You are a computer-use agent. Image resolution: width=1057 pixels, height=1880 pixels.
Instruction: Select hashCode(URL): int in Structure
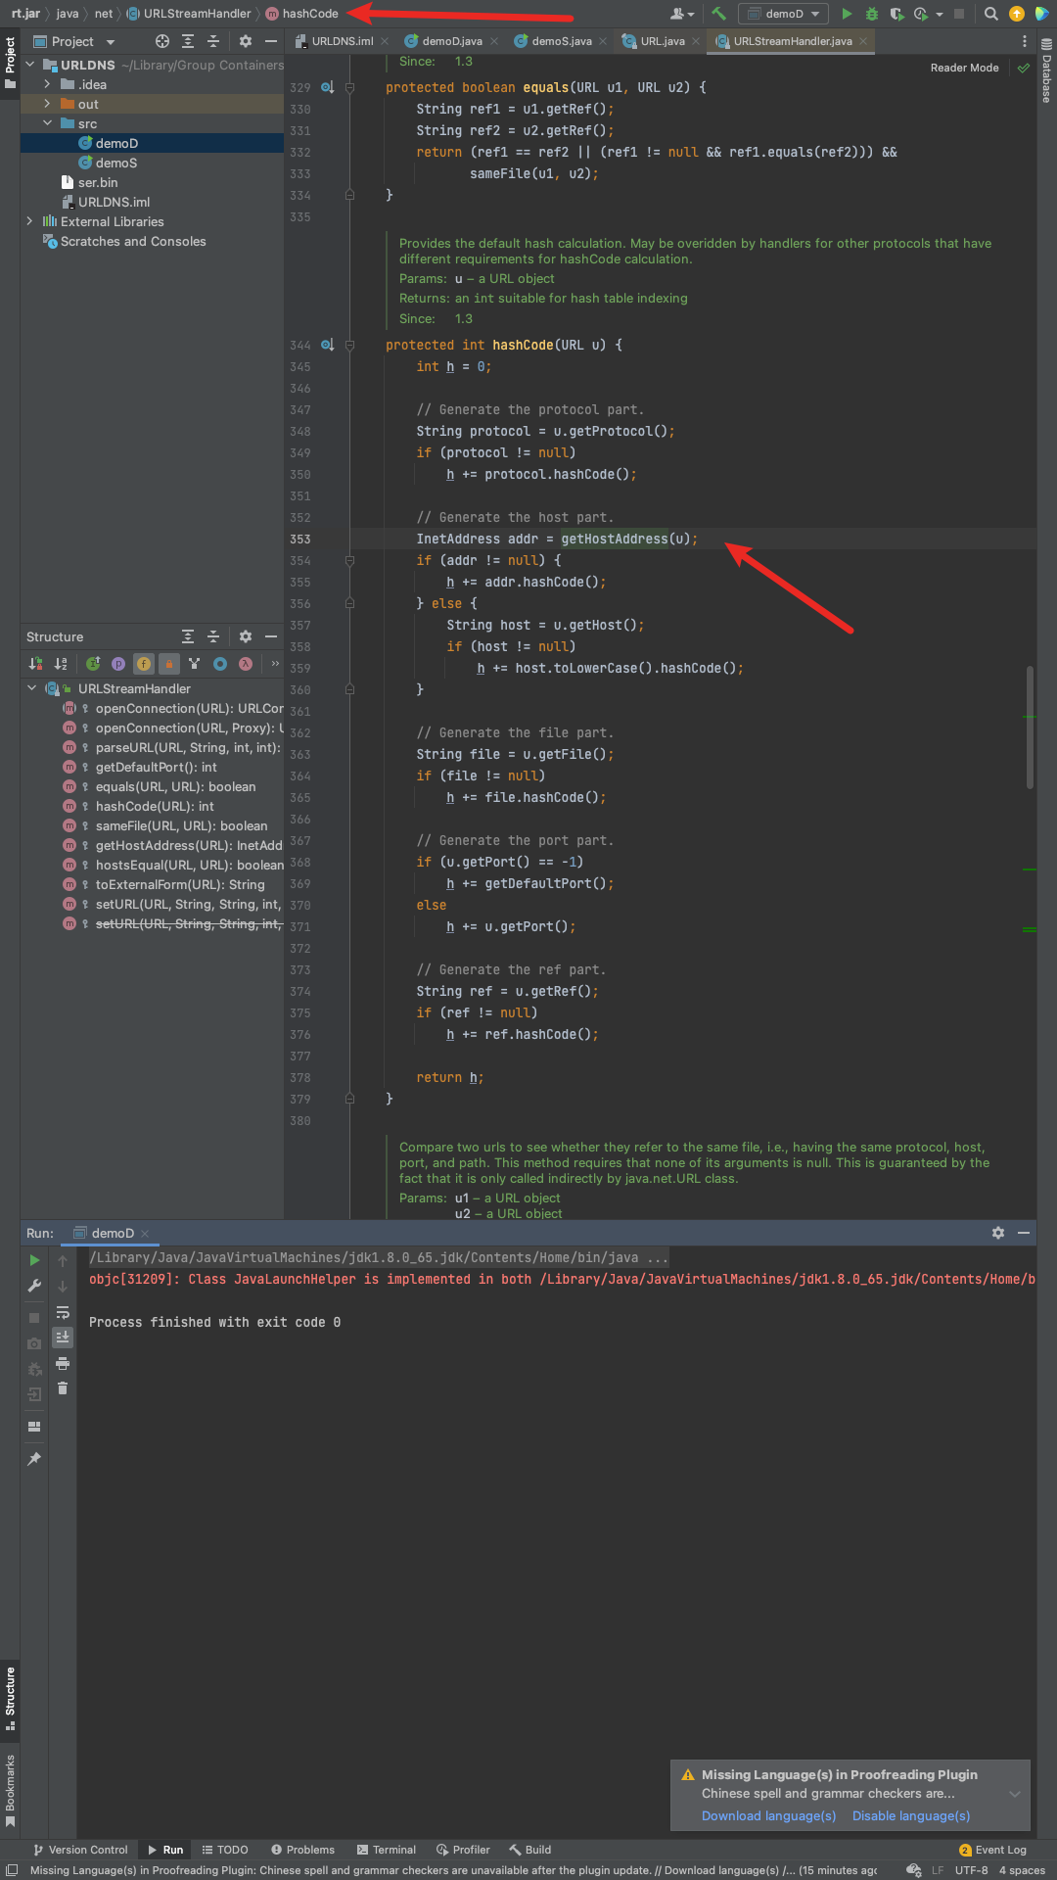click(x=155, y=806)
